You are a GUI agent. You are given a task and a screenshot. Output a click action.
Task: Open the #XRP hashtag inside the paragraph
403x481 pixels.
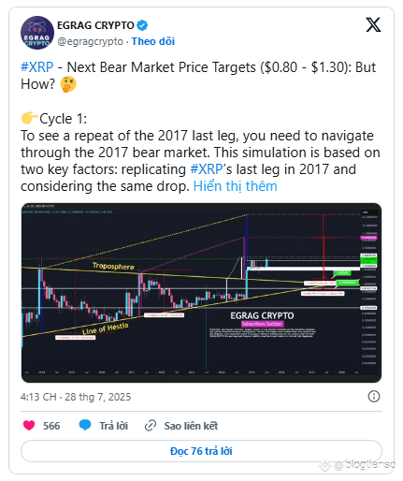pos(207,169)
